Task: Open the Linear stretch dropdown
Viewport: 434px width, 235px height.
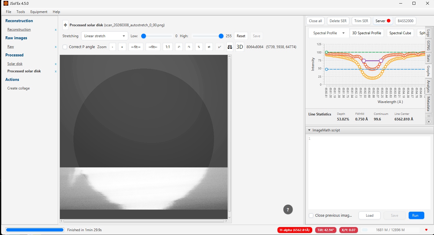Action: (104, 36)
